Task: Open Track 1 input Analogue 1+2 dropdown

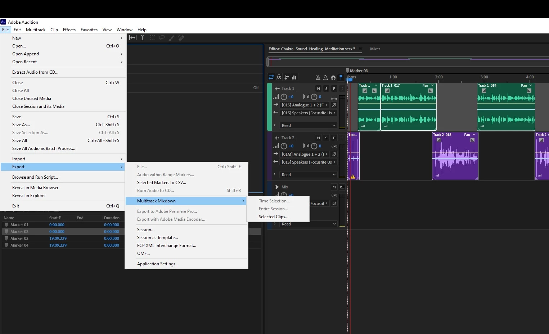Action: 305,105
